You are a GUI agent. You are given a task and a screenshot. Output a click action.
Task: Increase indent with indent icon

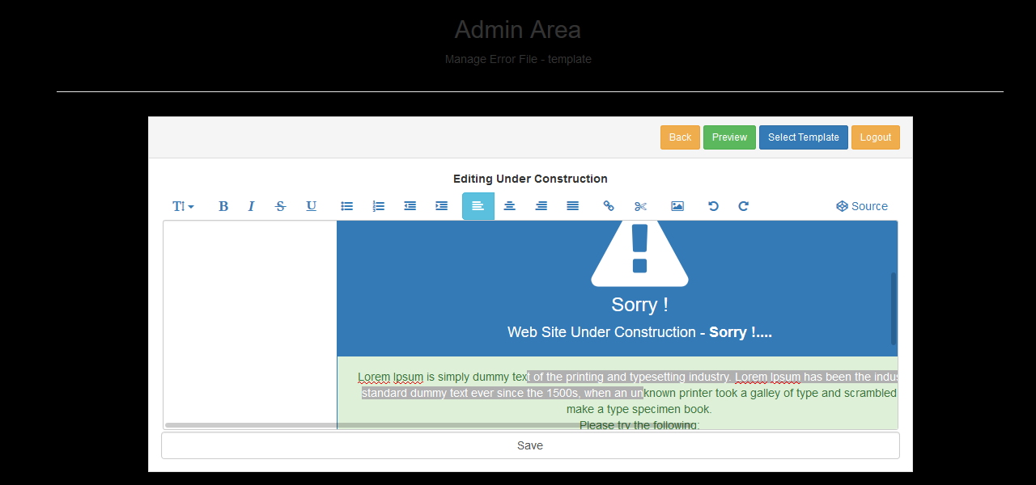[x=441, y=206]
